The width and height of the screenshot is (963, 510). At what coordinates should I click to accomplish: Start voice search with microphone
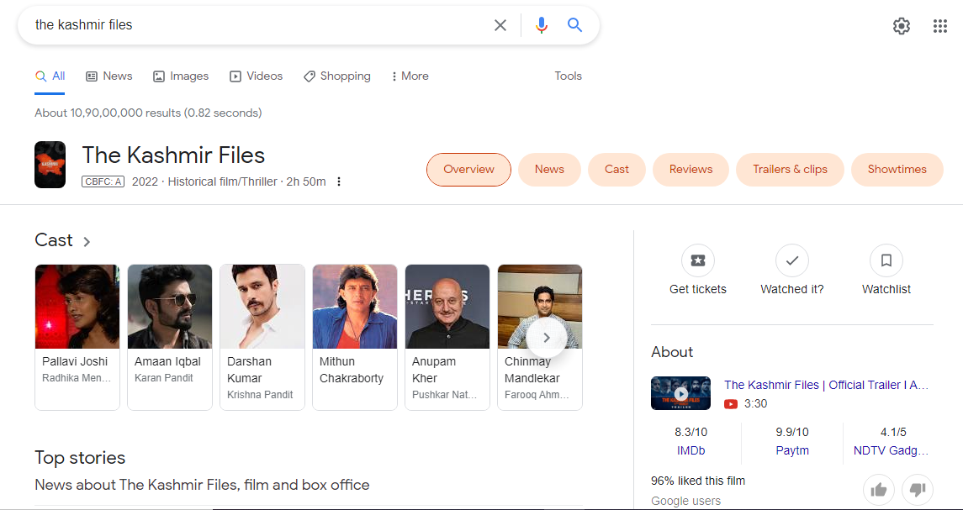coord(542,25)
